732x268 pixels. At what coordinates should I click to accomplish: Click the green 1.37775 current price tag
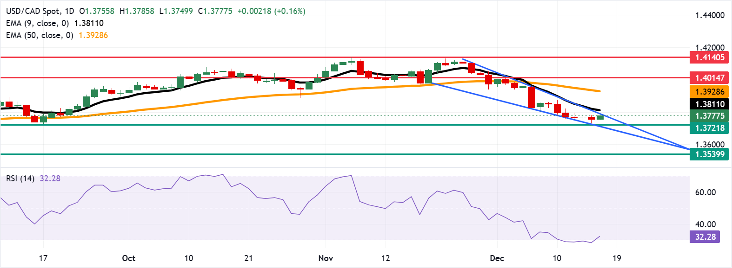point(710,116)
